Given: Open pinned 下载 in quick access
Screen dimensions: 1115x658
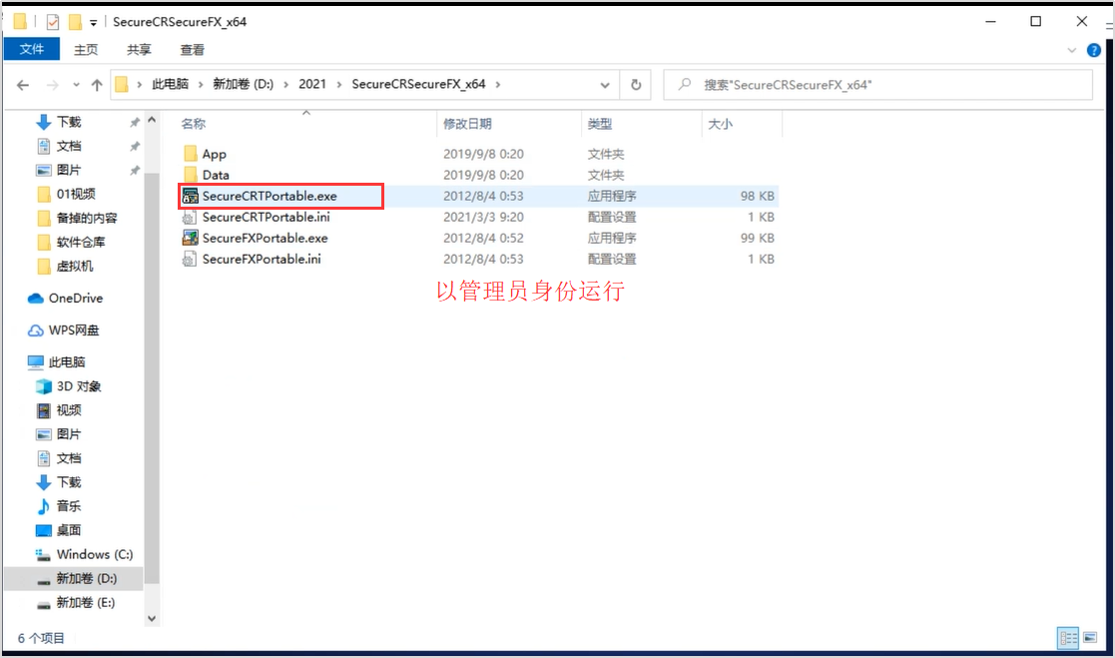Looking at the screenshot, I should [69, 123].
